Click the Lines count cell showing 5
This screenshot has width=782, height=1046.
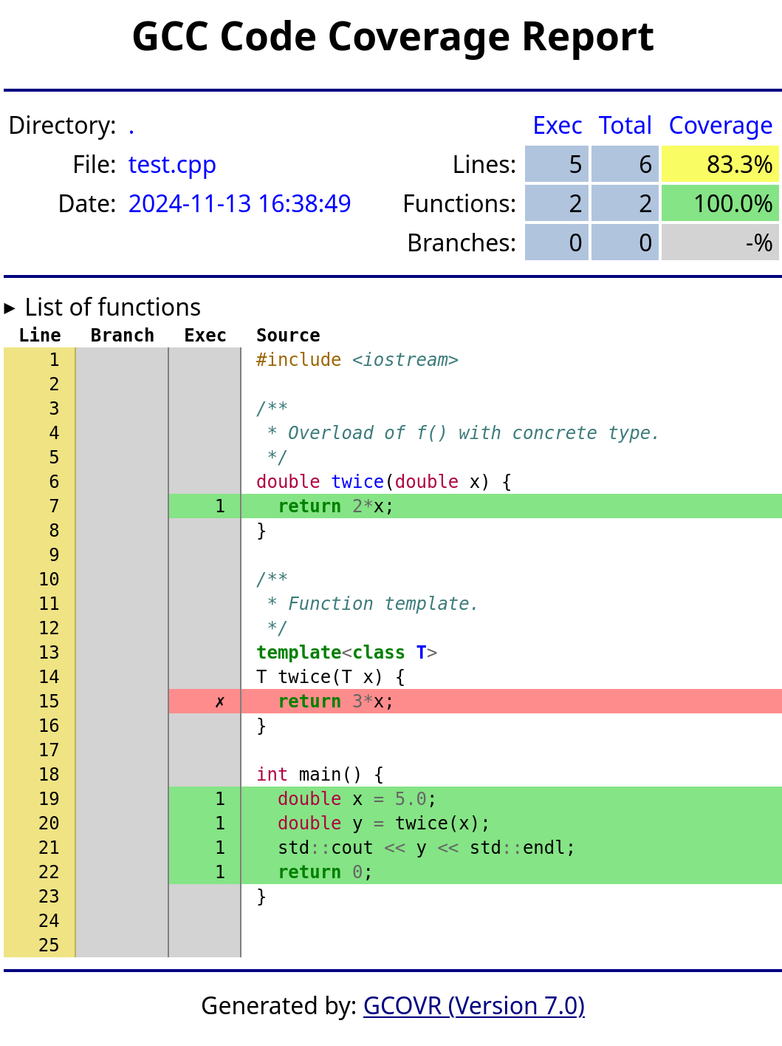tap(558, 164)
